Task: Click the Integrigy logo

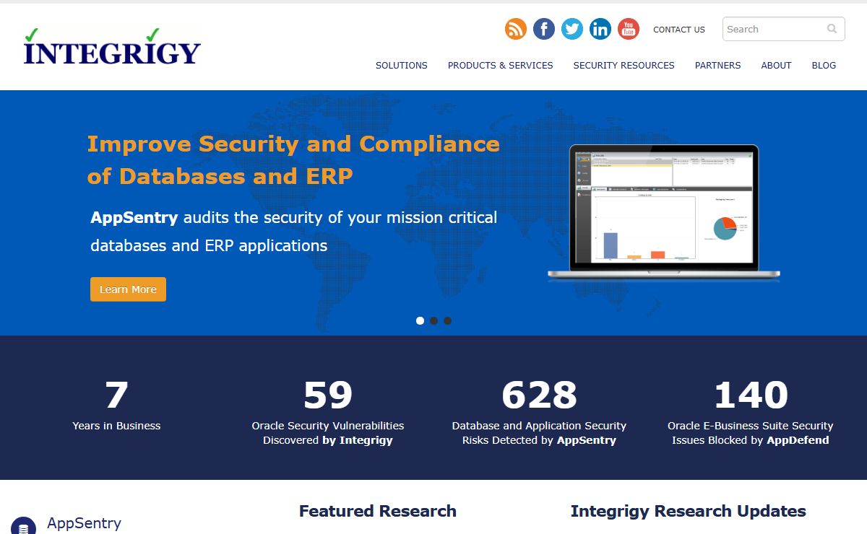Action: [112, 47]
